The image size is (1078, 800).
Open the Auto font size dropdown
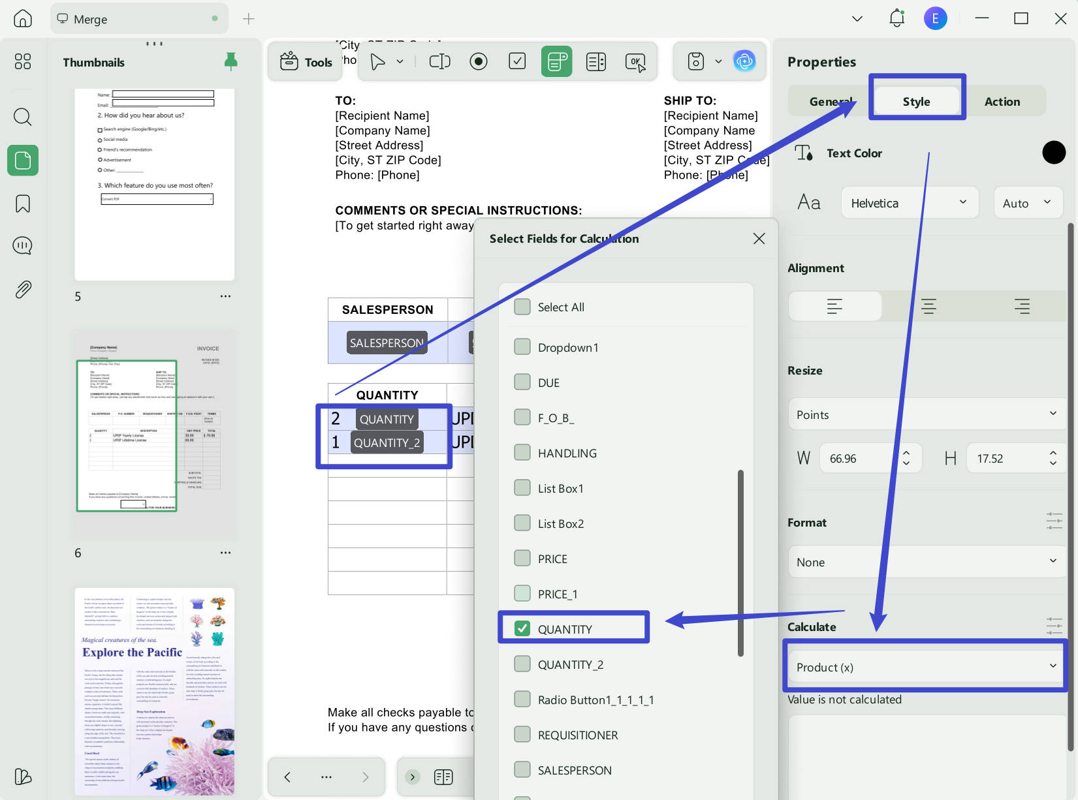[1028, 203]
